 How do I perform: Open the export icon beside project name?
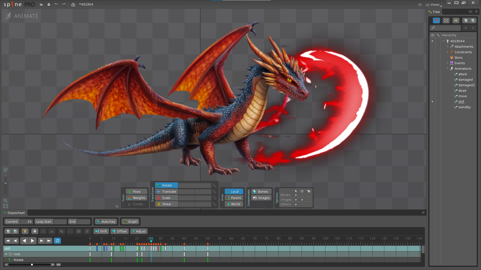tap(73, 4)
